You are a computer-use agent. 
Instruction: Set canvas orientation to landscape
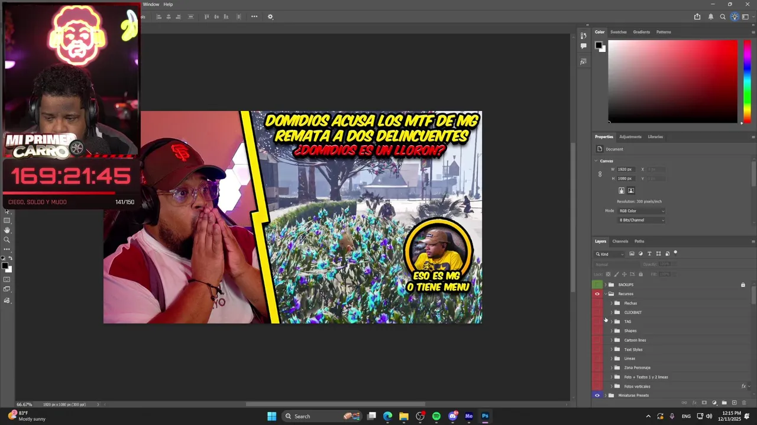tap(631, 191)
